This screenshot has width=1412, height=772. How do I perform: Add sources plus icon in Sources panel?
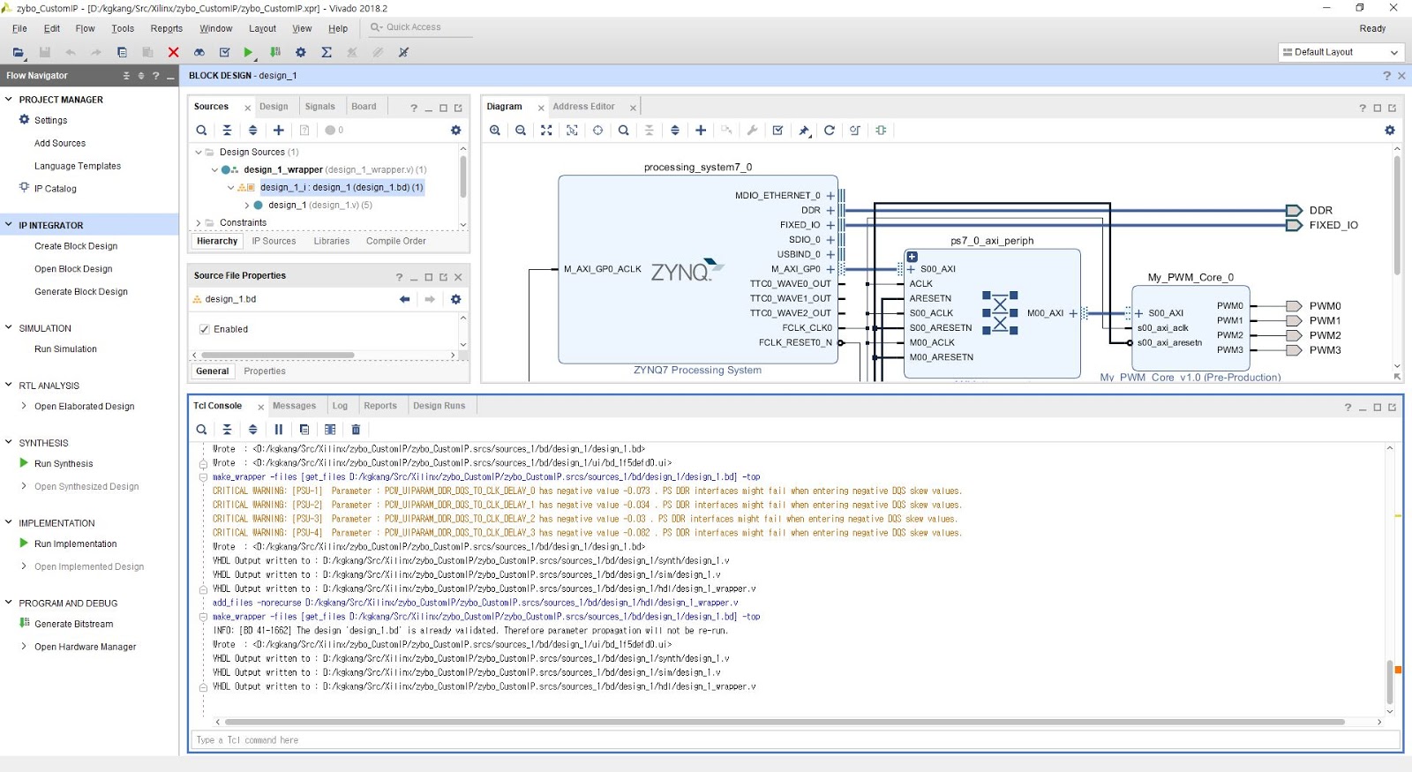click(279, 130)
